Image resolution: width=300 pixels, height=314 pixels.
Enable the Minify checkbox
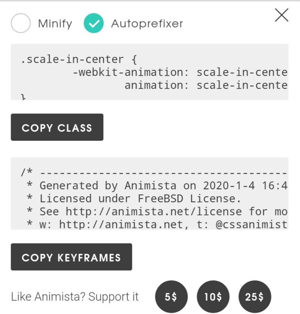click(x=21, y=23)
